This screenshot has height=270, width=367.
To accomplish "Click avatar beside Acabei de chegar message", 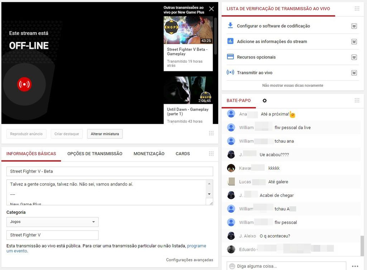I will [x=231, y=195].
